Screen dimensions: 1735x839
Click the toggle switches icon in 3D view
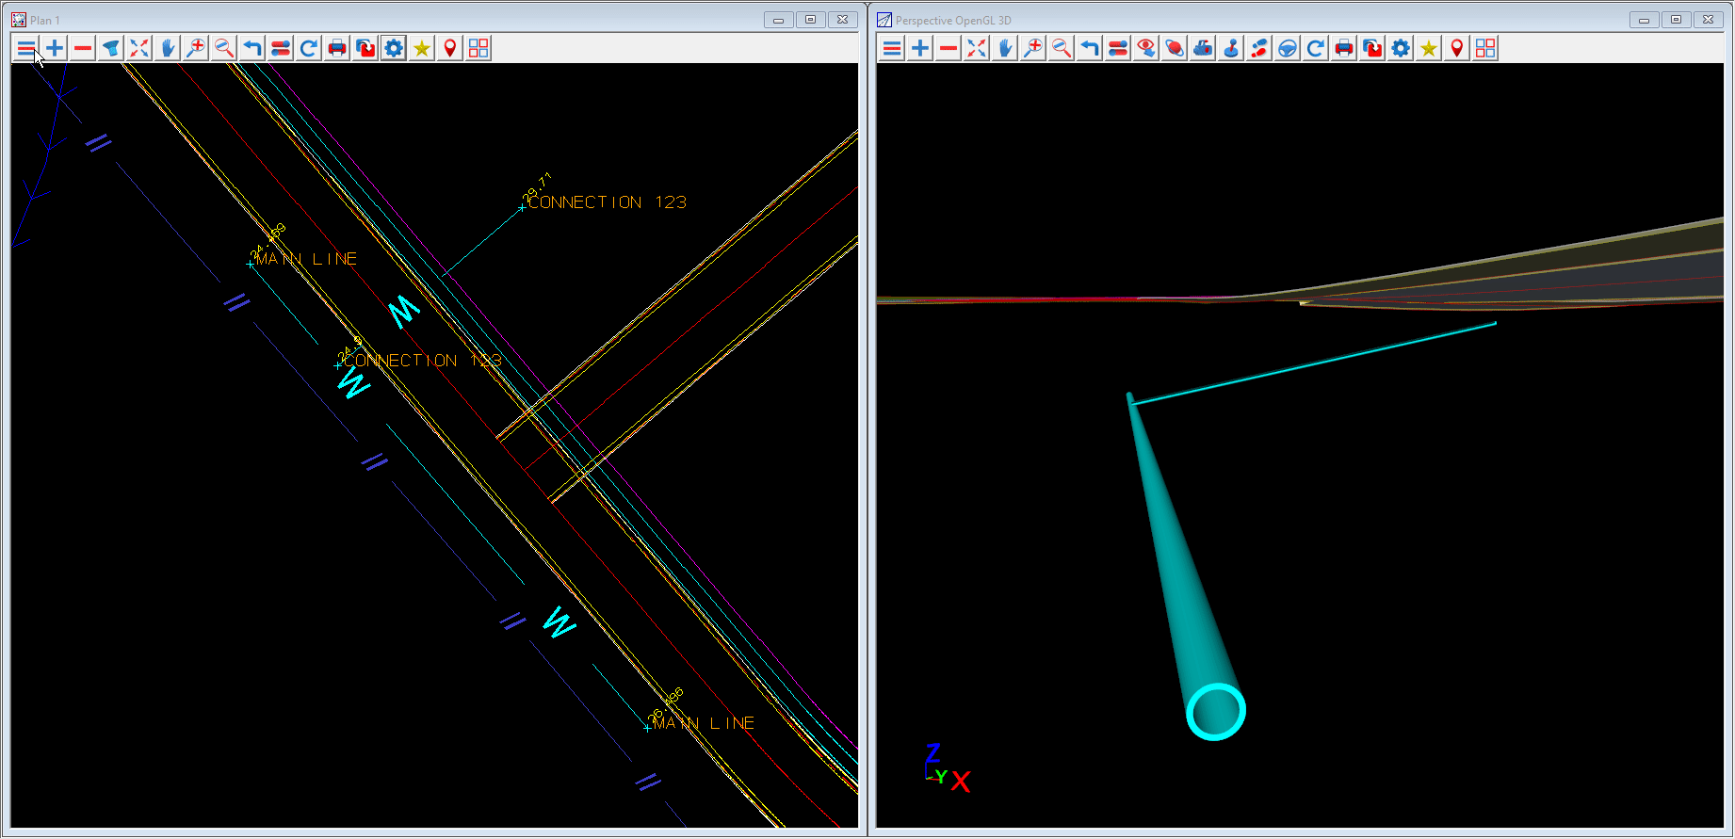(1118, 48)
